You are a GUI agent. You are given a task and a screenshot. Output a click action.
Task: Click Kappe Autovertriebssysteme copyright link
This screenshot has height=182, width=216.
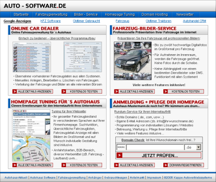[188, 177]
